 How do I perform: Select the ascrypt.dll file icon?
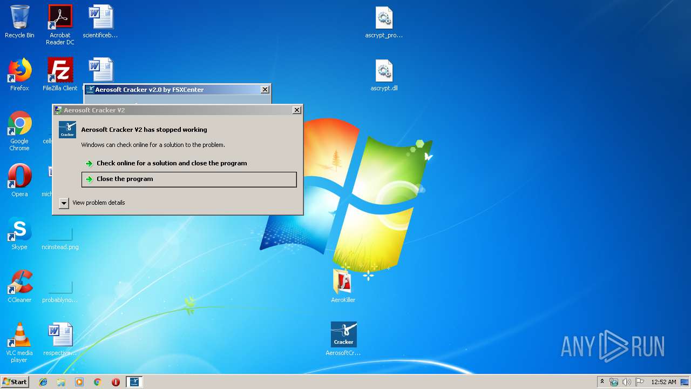(x=384, y=75)
